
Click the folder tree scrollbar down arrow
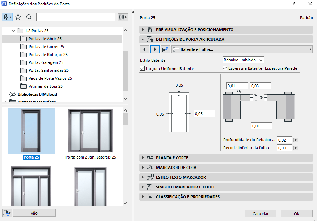(x=125, y=99)
